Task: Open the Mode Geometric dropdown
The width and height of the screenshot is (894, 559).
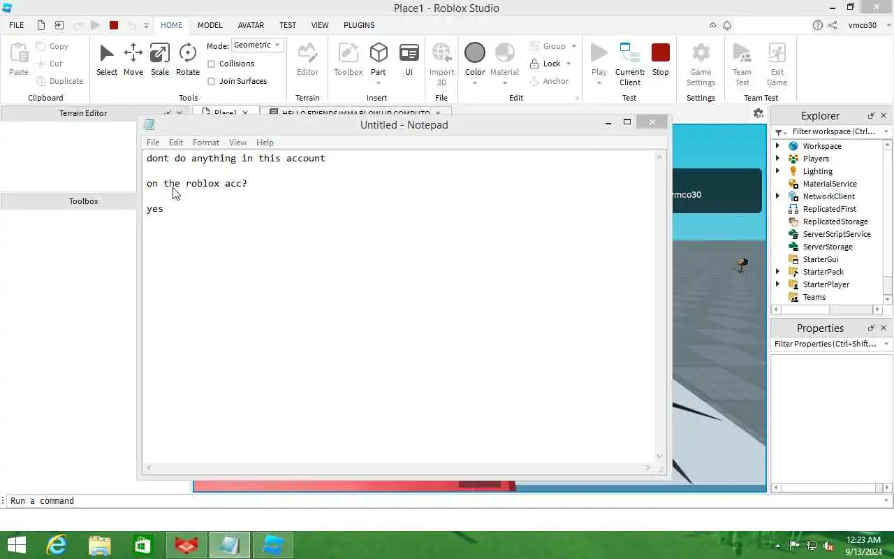Action: pos(257,45)
